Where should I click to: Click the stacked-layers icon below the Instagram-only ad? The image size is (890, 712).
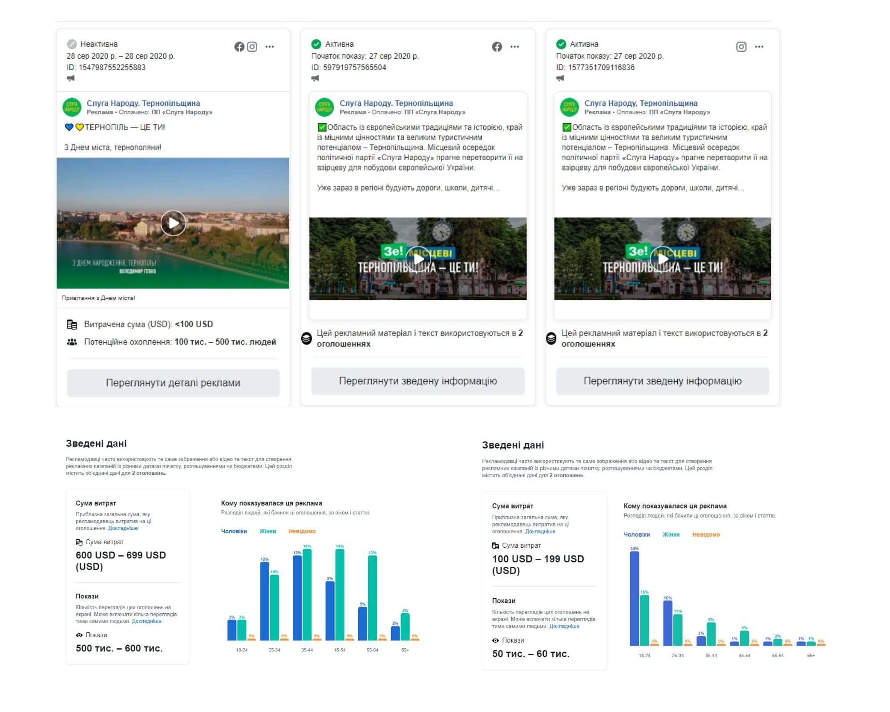551,339
